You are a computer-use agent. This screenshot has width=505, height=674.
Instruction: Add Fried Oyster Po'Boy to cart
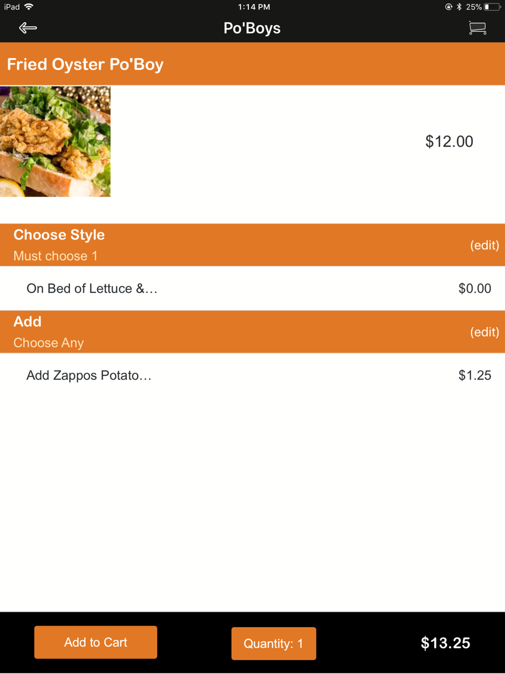(x=95, y=642)
